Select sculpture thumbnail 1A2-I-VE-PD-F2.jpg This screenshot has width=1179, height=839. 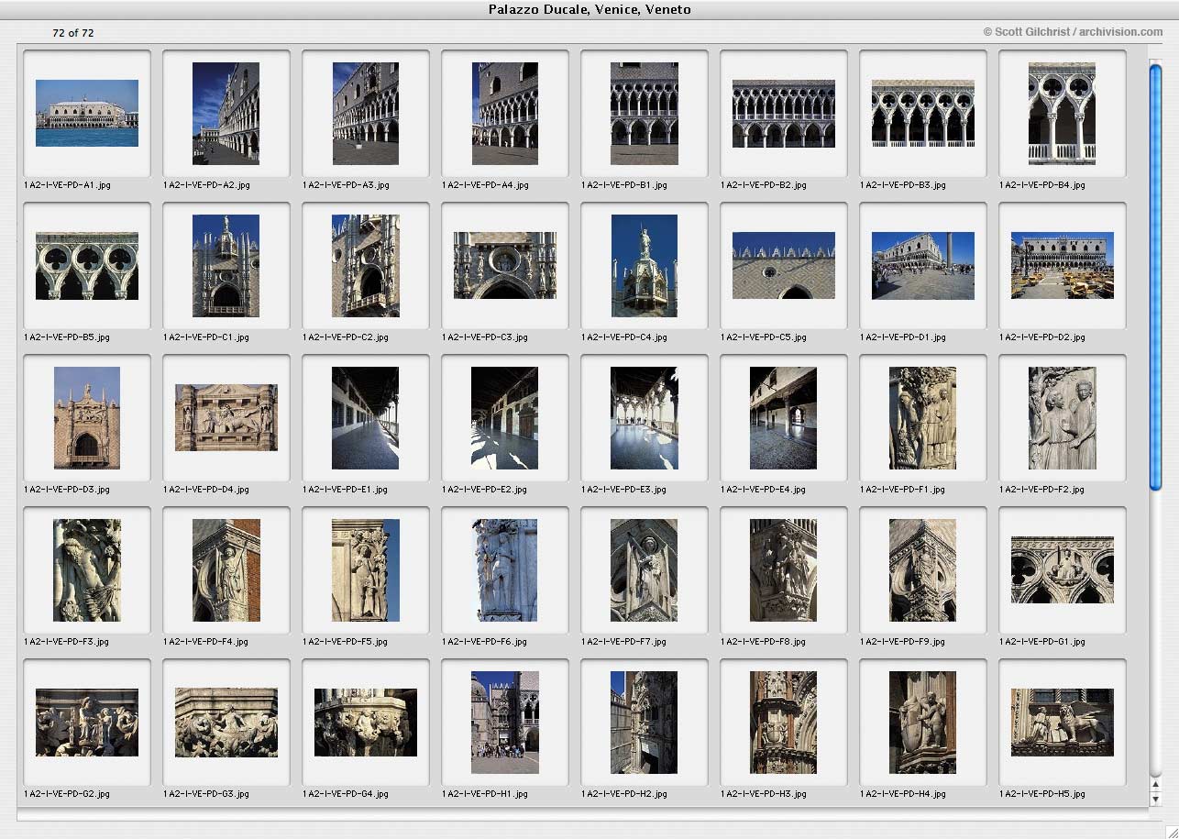click(x=1063, y=418)
